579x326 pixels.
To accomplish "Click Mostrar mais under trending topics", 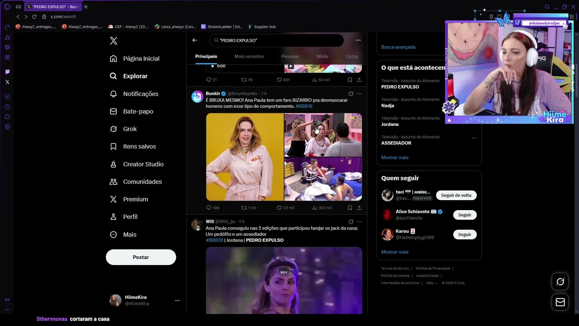I will [395, 158].
